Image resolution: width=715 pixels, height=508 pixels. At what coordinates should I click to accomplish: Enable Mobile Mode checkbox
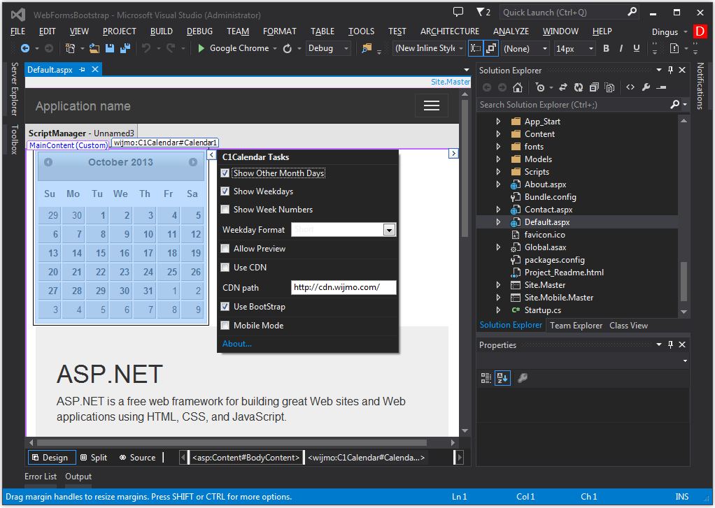coord(225,326)
